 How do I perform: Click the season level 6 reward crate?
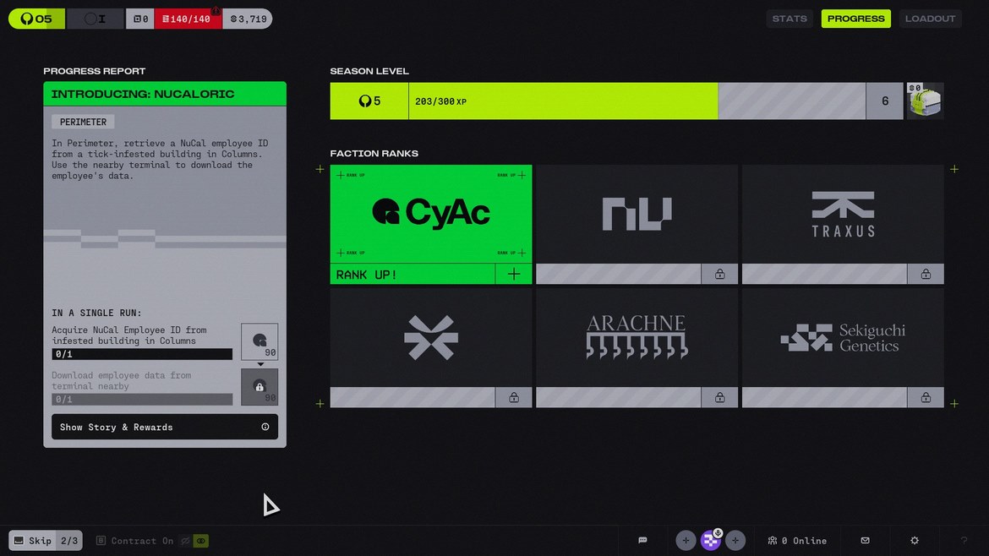click(925, 101)
